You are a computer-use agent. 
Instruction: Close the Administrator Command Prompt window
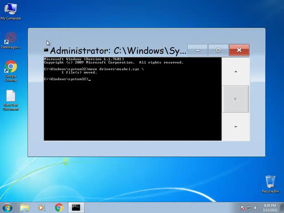click(x=239, y=50)
